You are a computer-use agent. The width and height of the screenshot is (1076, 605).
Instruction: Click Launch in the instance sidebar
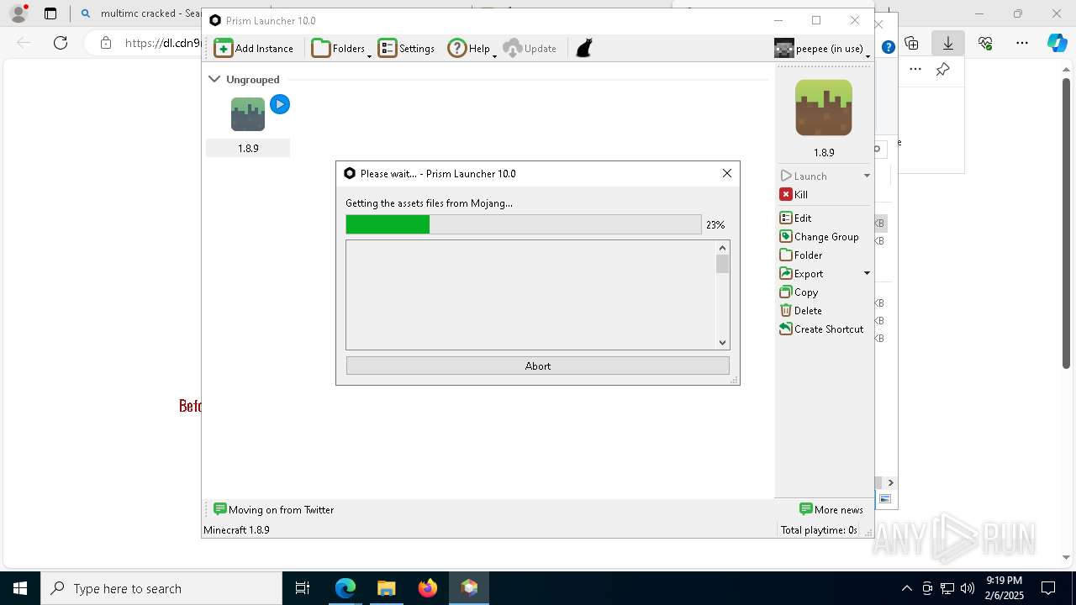coord(804,176)
